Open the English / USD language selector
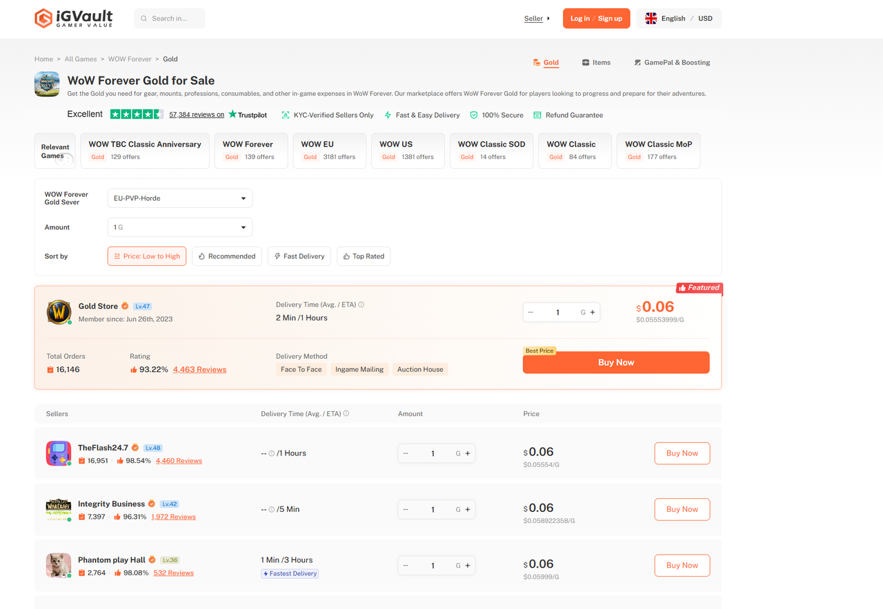This screenshot has width=883, height=609. click(x=679, y=19)
